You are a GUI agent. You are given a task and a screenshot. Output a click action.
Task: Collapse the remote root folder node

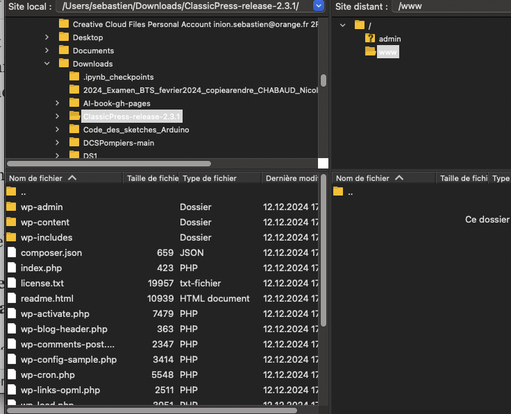tap(343, 26)
